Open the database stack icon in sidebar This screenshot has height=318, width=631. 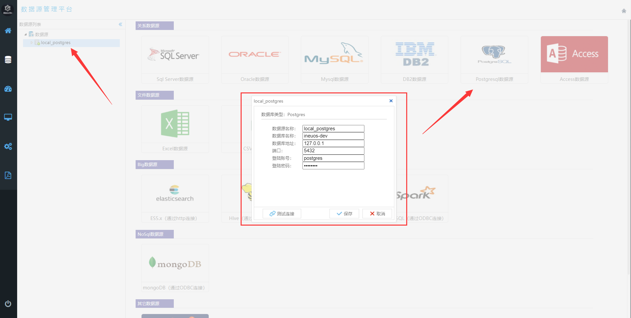tap(8, 60)
